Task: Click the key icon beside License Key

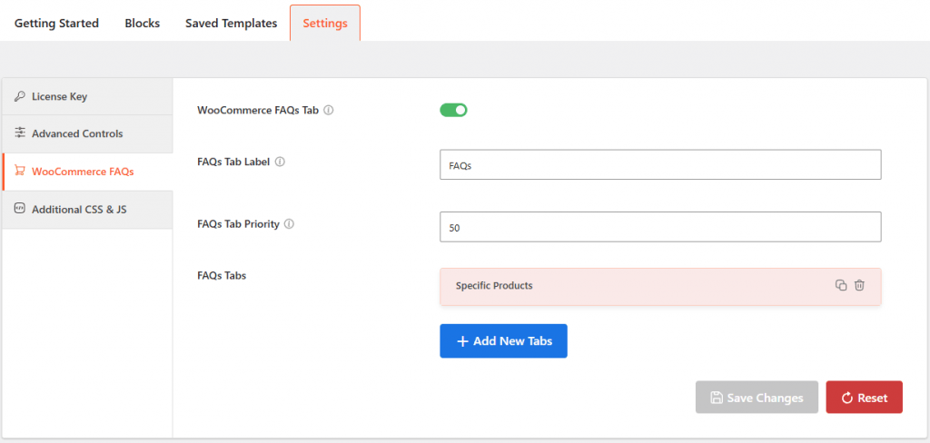Action: tap(20, 96)
